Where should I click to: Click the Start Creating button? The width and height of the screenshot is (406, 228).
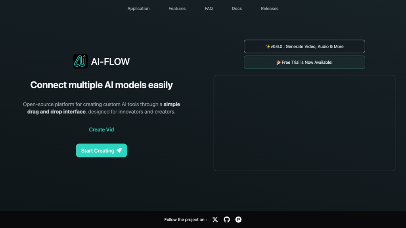click(101, 150)
